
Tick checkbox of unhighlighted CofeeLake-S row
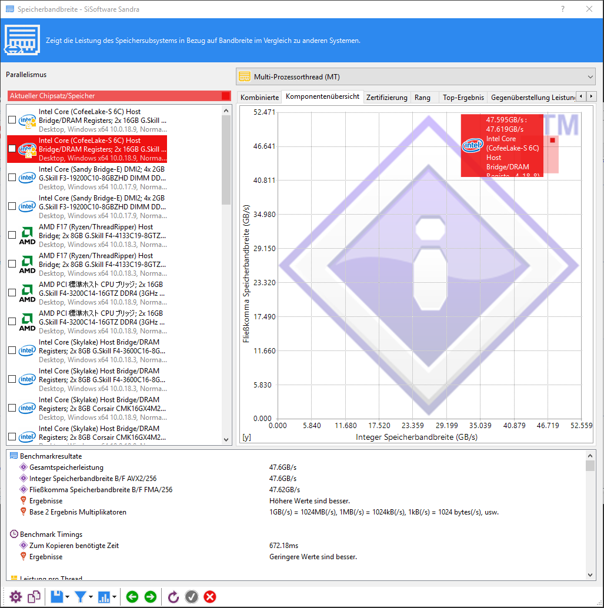(x=12, y=120)
